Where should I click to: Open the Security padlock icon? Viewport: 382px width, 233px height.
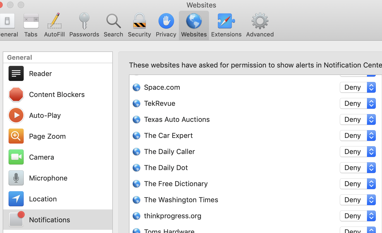[x=139, y=21]
